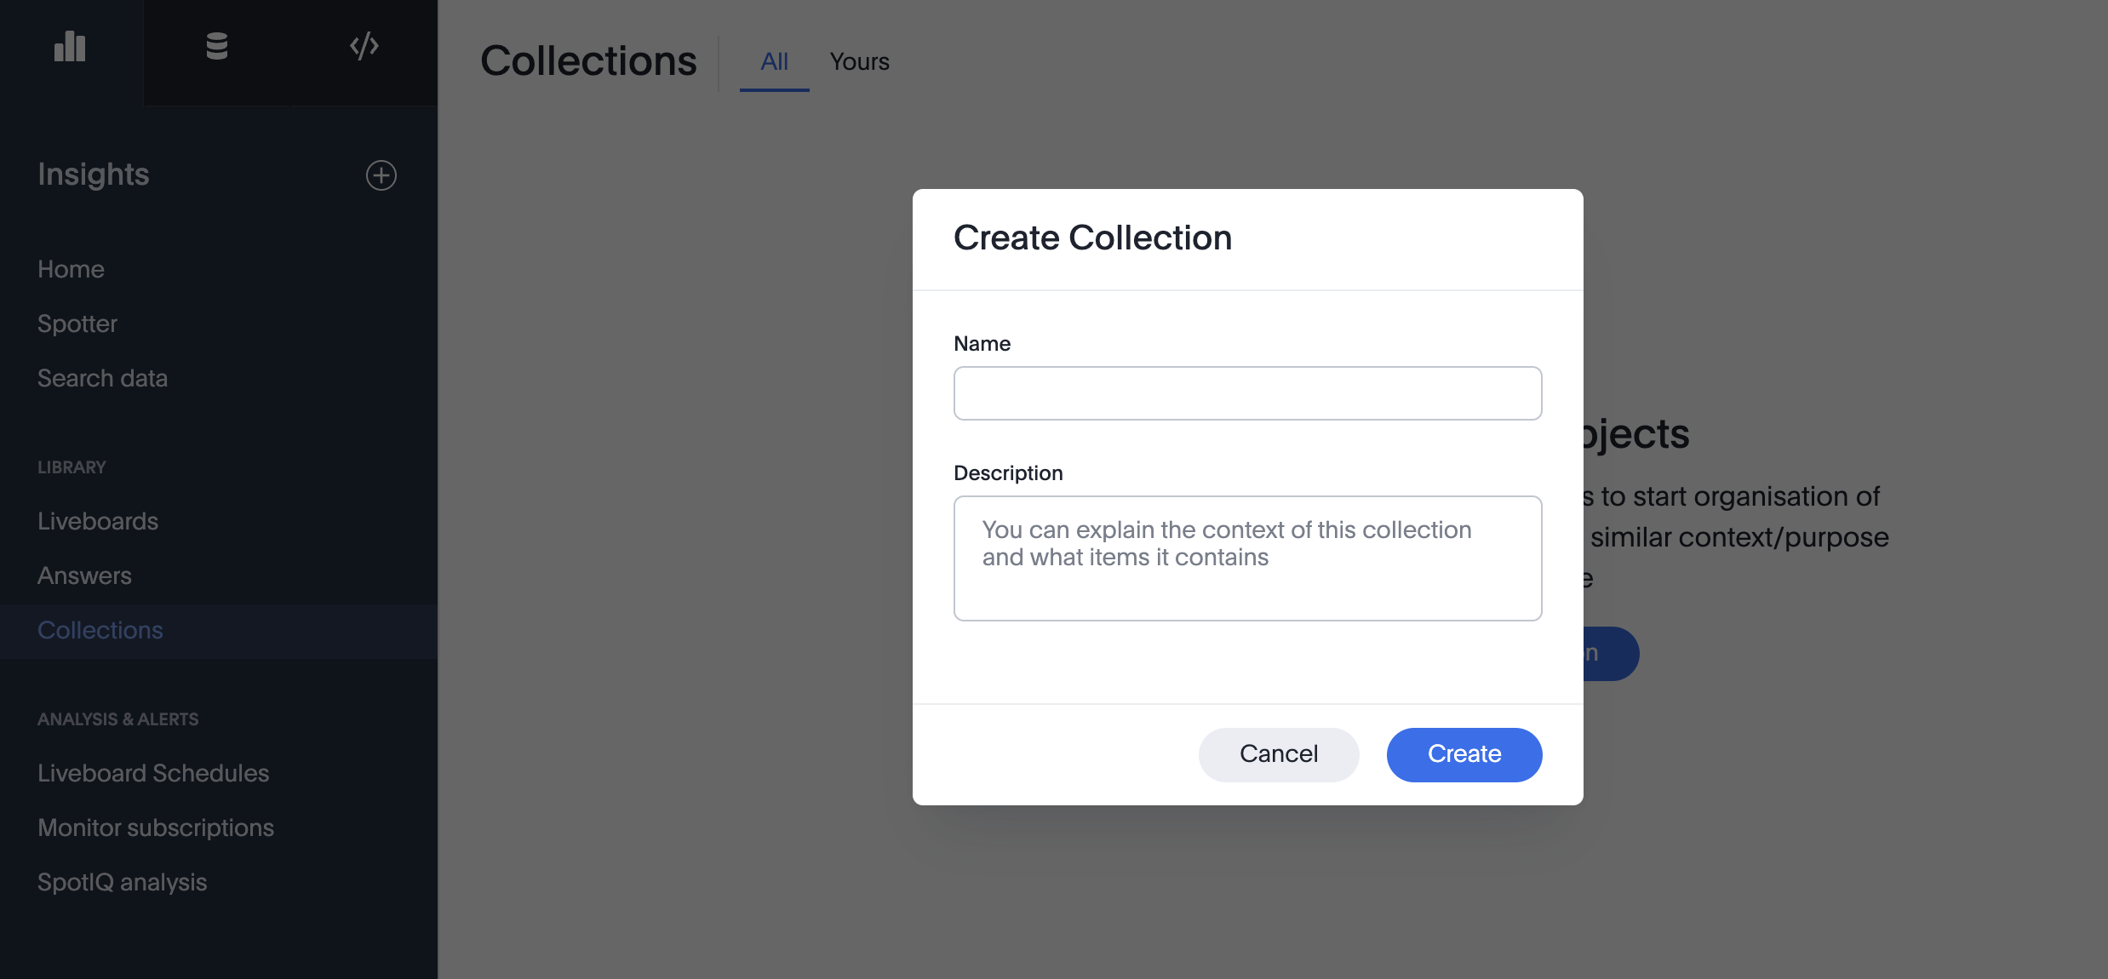Click the Name input field
This screenshot has width=2108, height=979.
tap(1247, 392)
